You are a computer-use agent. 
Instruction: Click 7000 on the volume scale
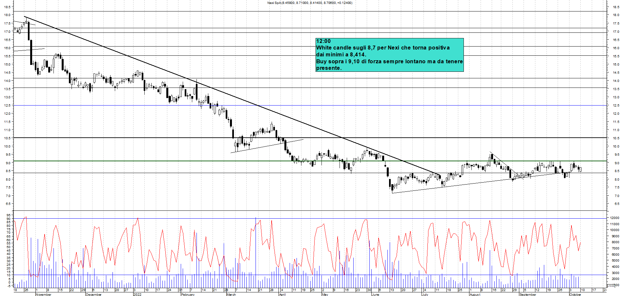[x=615, y=248]
